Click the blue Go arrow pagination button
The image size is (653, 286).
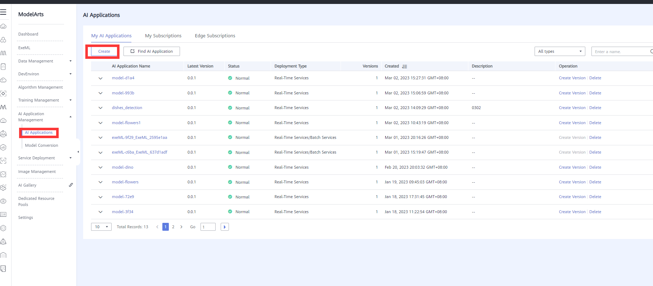(225, 227)
